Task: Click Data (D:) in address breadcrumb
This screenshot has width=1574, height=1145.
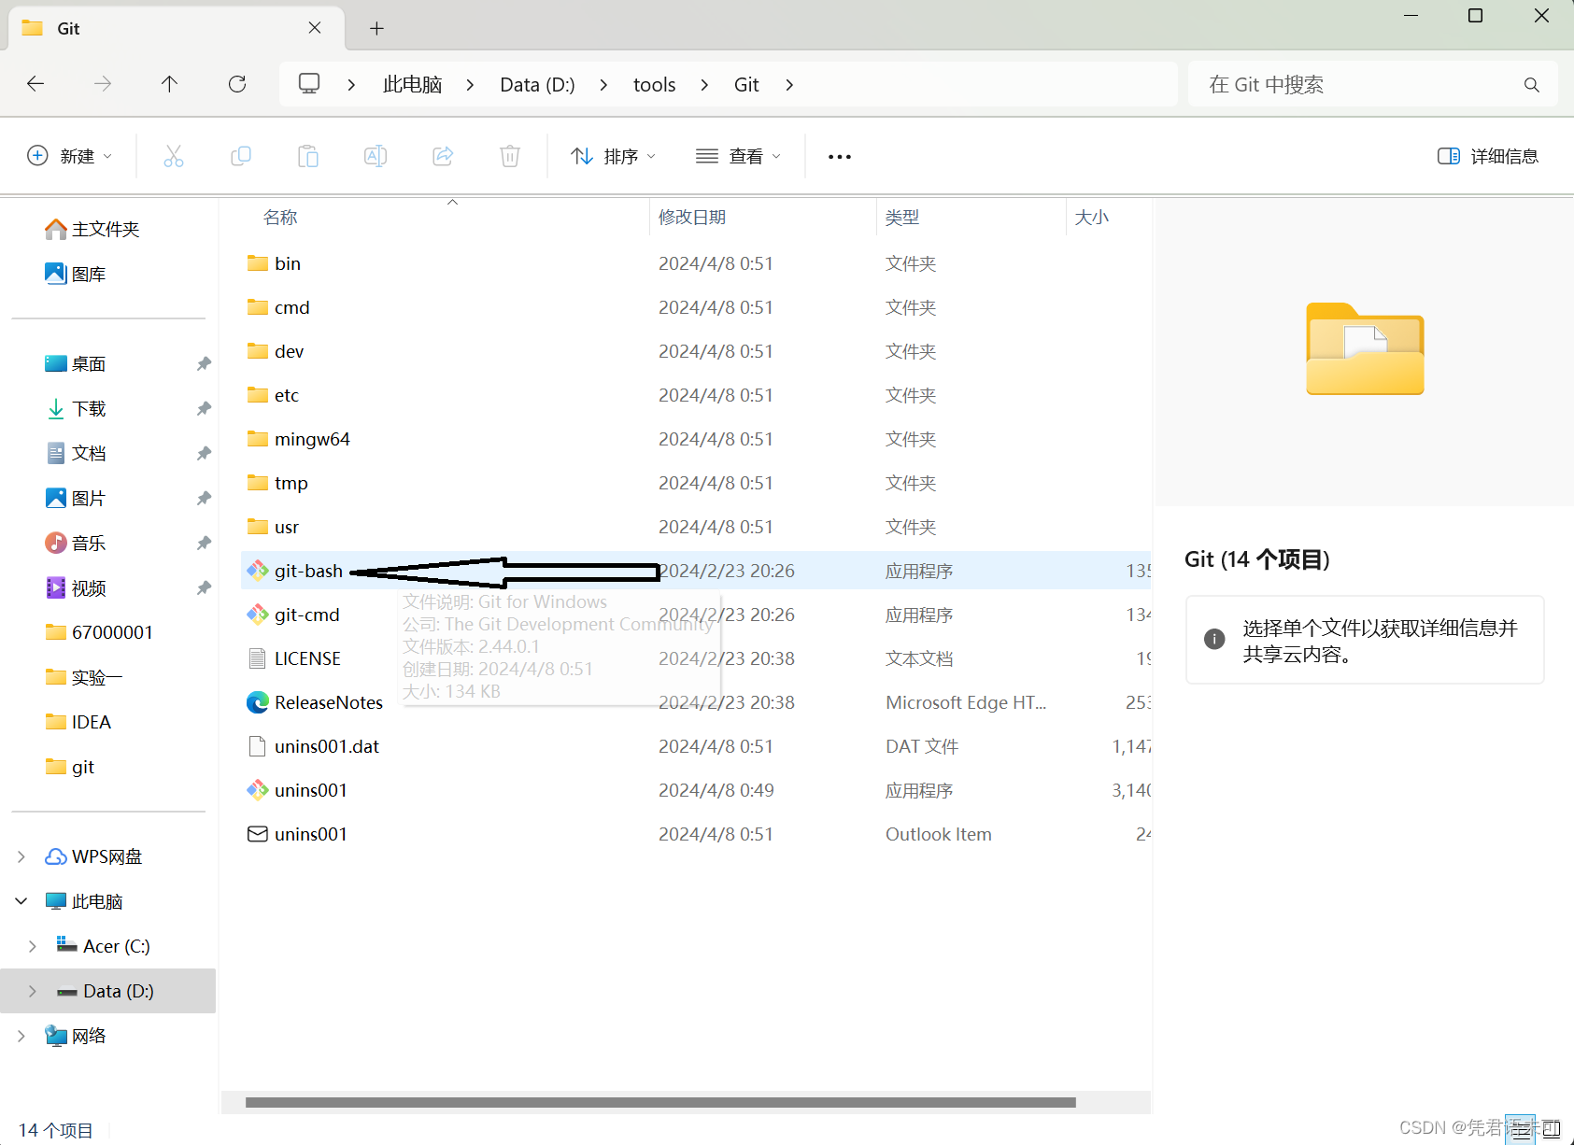Action: 537,85
